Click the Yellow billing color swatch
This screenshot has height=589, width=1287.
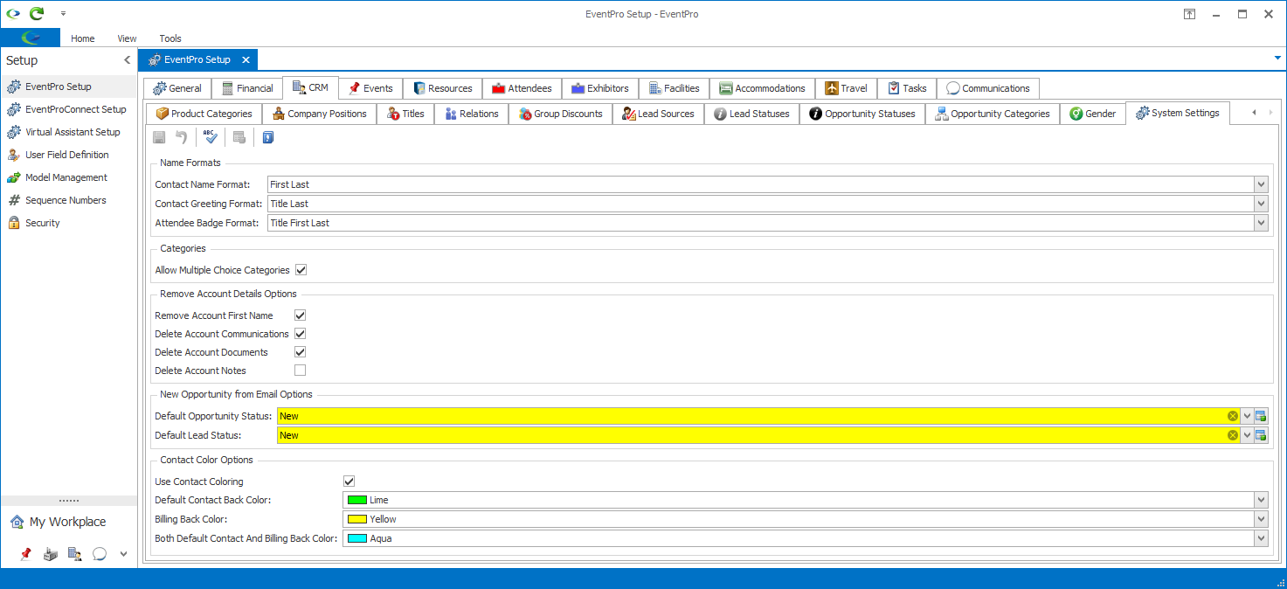tap(356, 519)
